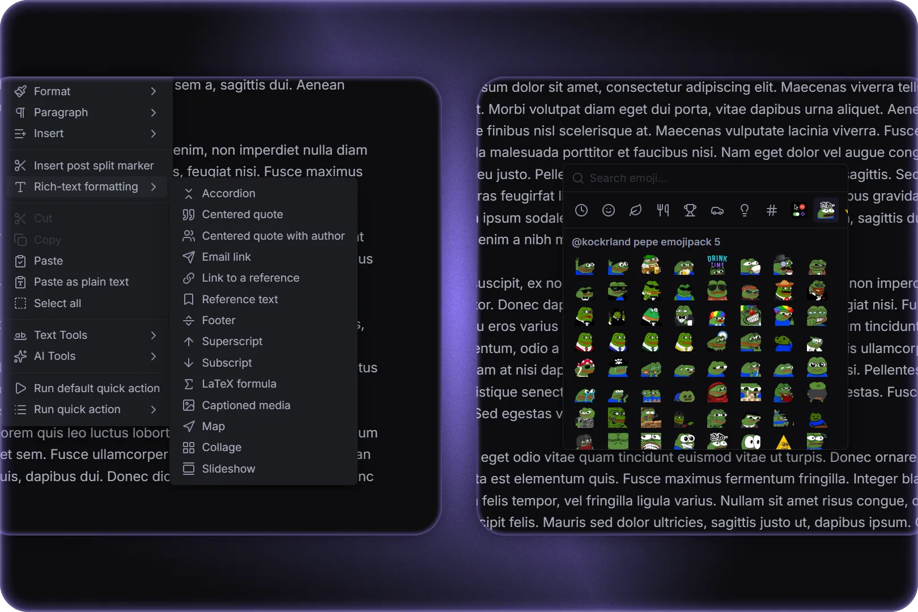918x612 pixels.
Task: Select Paste as plain text
Action: (x=88, y=282)
